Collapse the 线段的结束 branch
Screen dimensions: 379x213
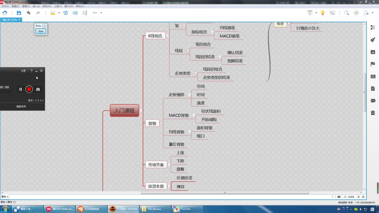click(x=220, y=57)
